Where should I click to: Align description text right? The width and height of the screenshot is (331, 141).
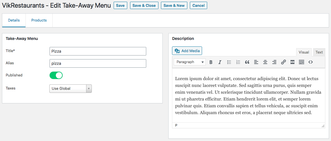pyautogui.click(x=274, y=62)
